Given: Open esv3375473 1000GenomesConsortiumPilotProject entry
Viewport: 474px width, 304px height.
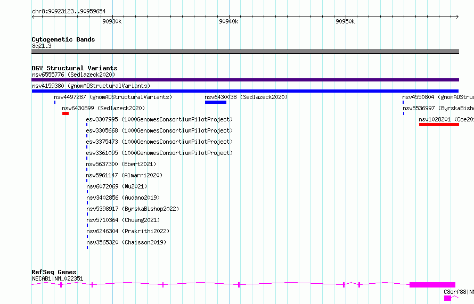Looking at the screenshot, I should pos(159,142).
